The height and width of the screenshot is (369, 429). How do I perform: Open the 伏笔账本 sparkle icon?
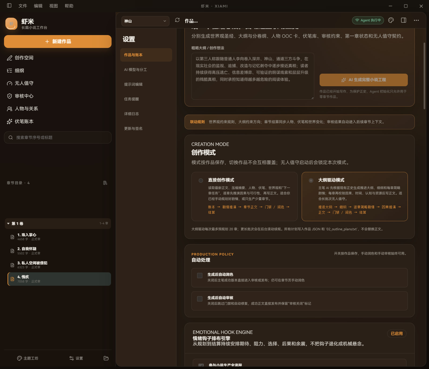pos(10,121)
